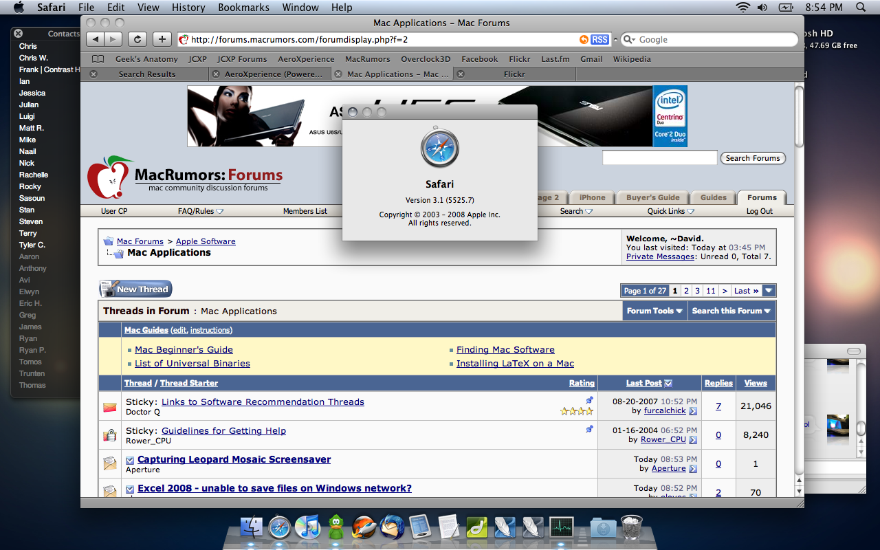
Task: Close the Contacts panel
Action: point(19,34)
